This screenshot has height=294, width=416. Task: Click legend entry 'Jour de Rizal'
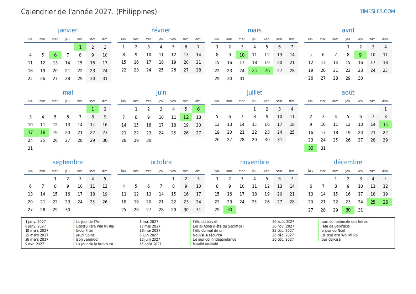pyautogui.click(x=331, y=239)
